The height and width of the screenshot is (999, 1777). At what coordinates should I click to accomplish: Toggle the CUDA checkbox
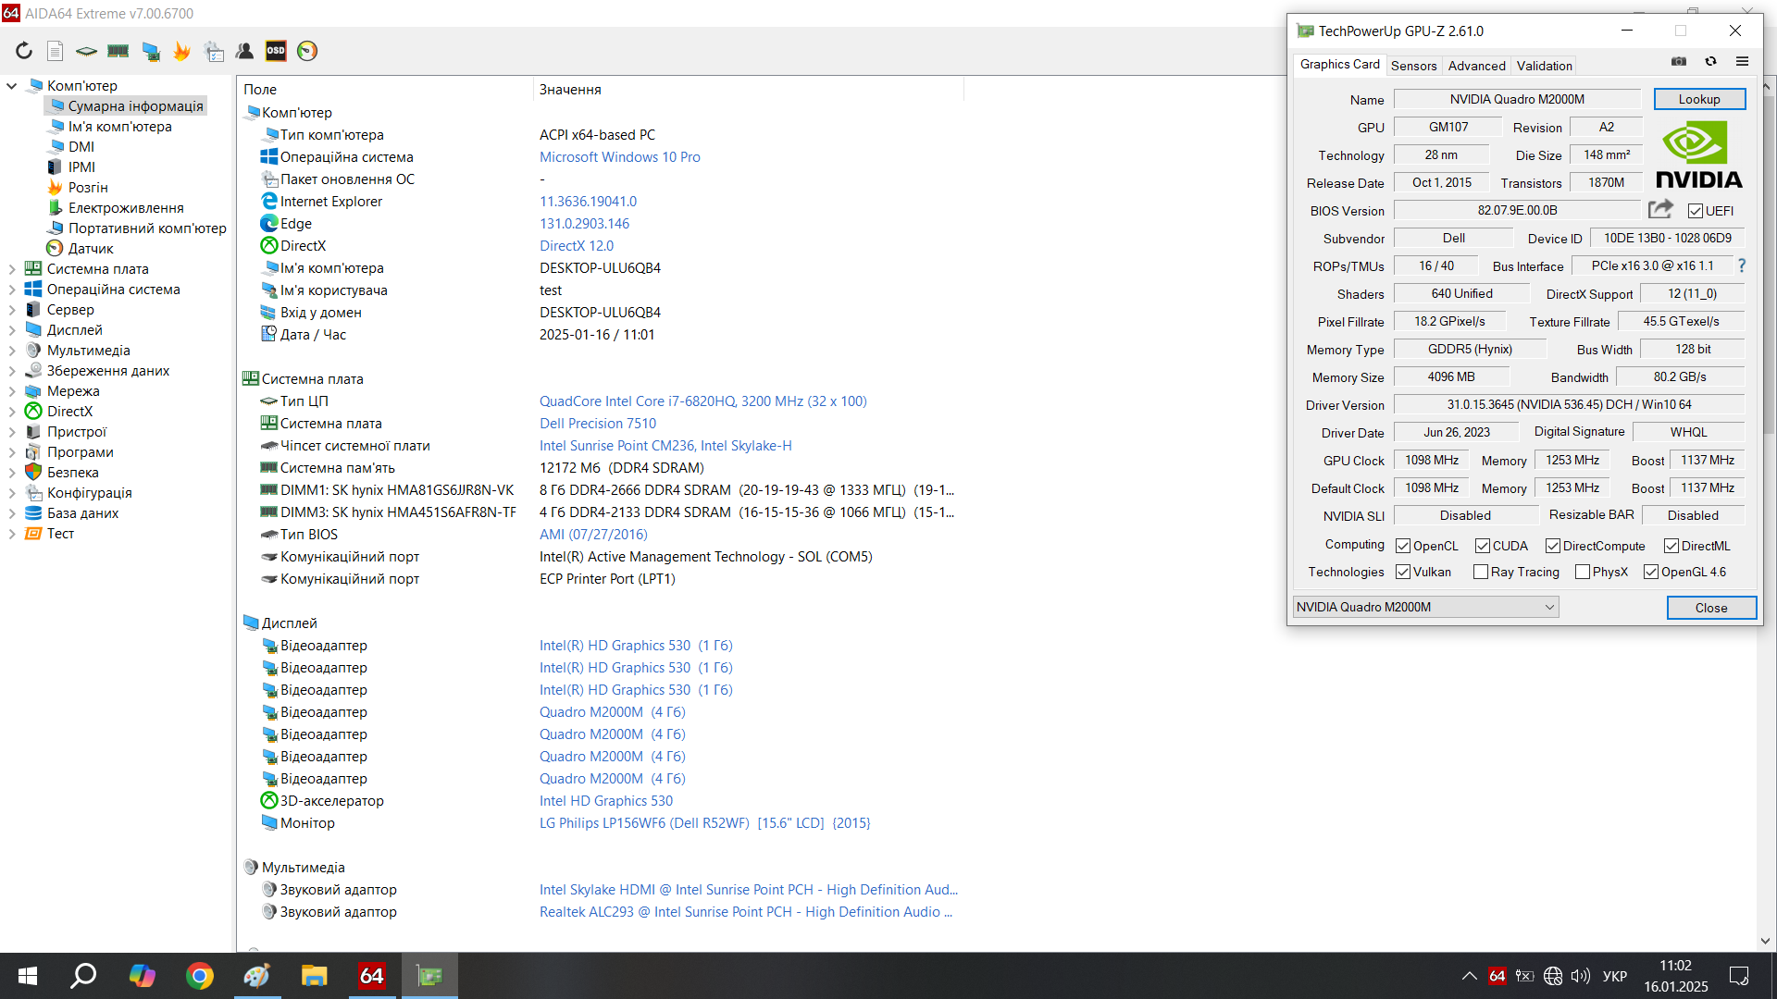1483,546
